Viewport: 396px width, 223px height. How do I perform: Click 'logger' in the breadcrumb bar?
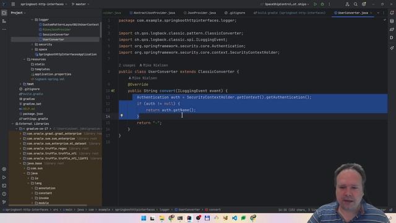click(x=165, y=209)
